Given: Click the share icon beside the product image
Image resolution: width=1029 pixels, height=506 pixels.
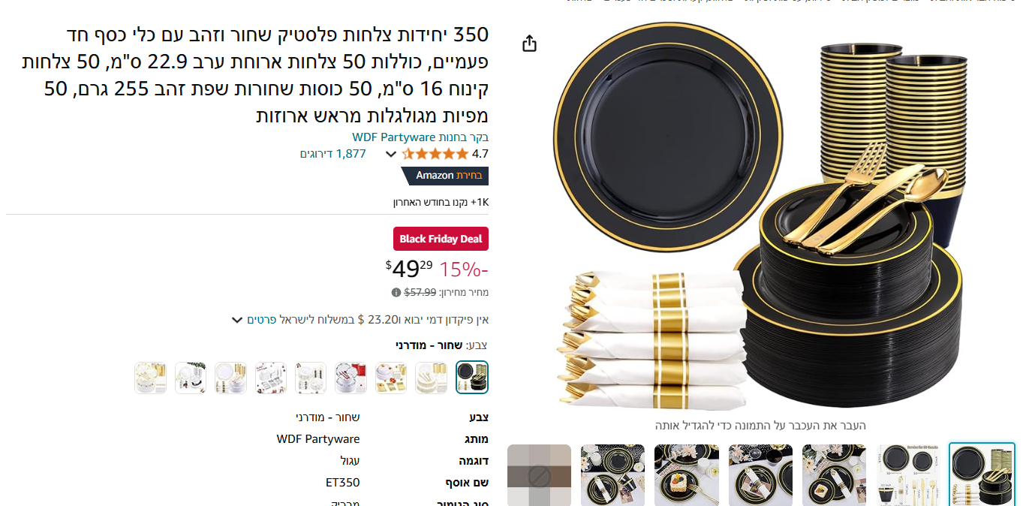Looking at the screenshot, I should tap(529, 44).
